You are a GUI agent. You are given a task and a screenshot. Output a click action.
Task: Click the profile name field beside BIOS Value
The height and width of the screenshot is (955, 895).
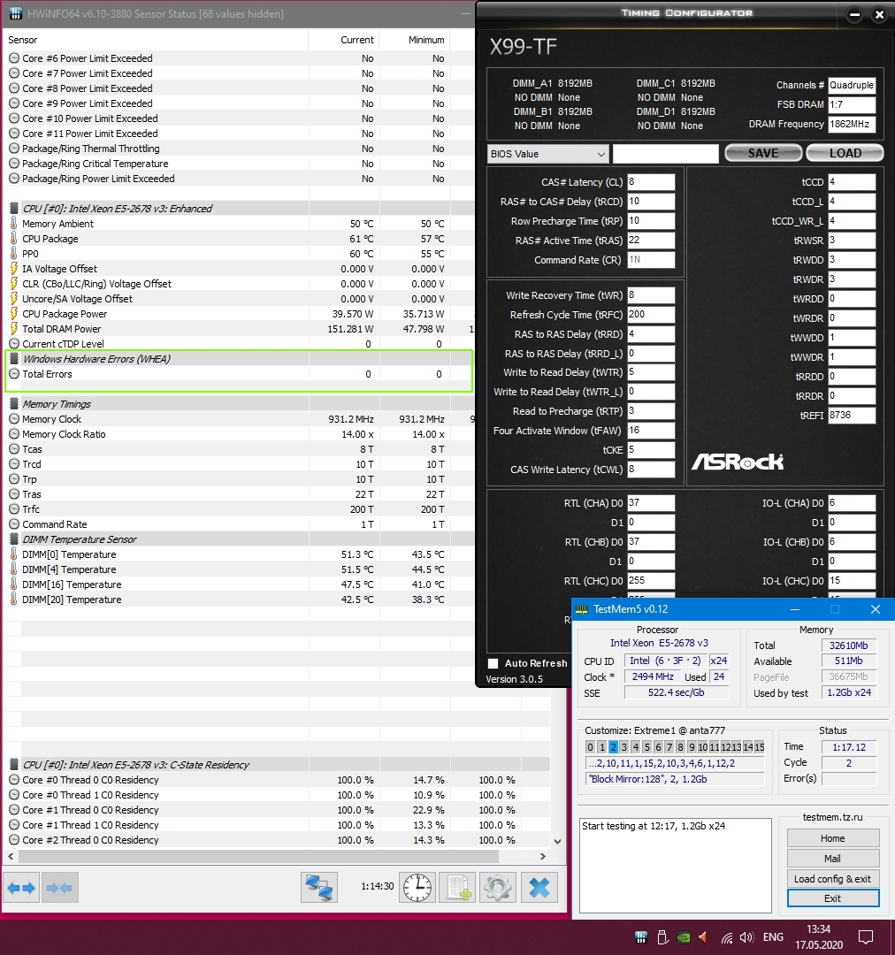(666, 154)
